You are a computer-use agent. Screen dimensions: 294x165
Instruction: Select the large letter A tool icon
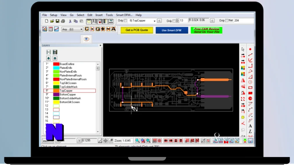click(113, 29)
